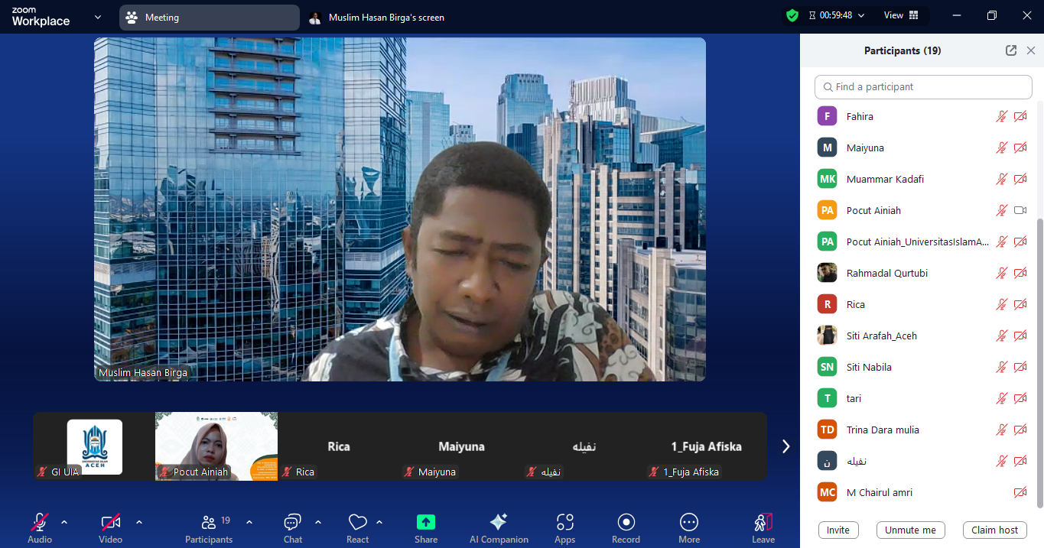Click M Chairul amri's MC avatar
Screen dimensions: 1044x548
coord(827,492)
